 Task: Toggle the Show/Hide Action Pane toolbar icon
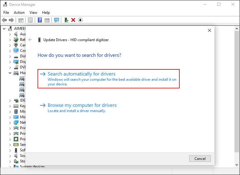click(x=47, y=20)
